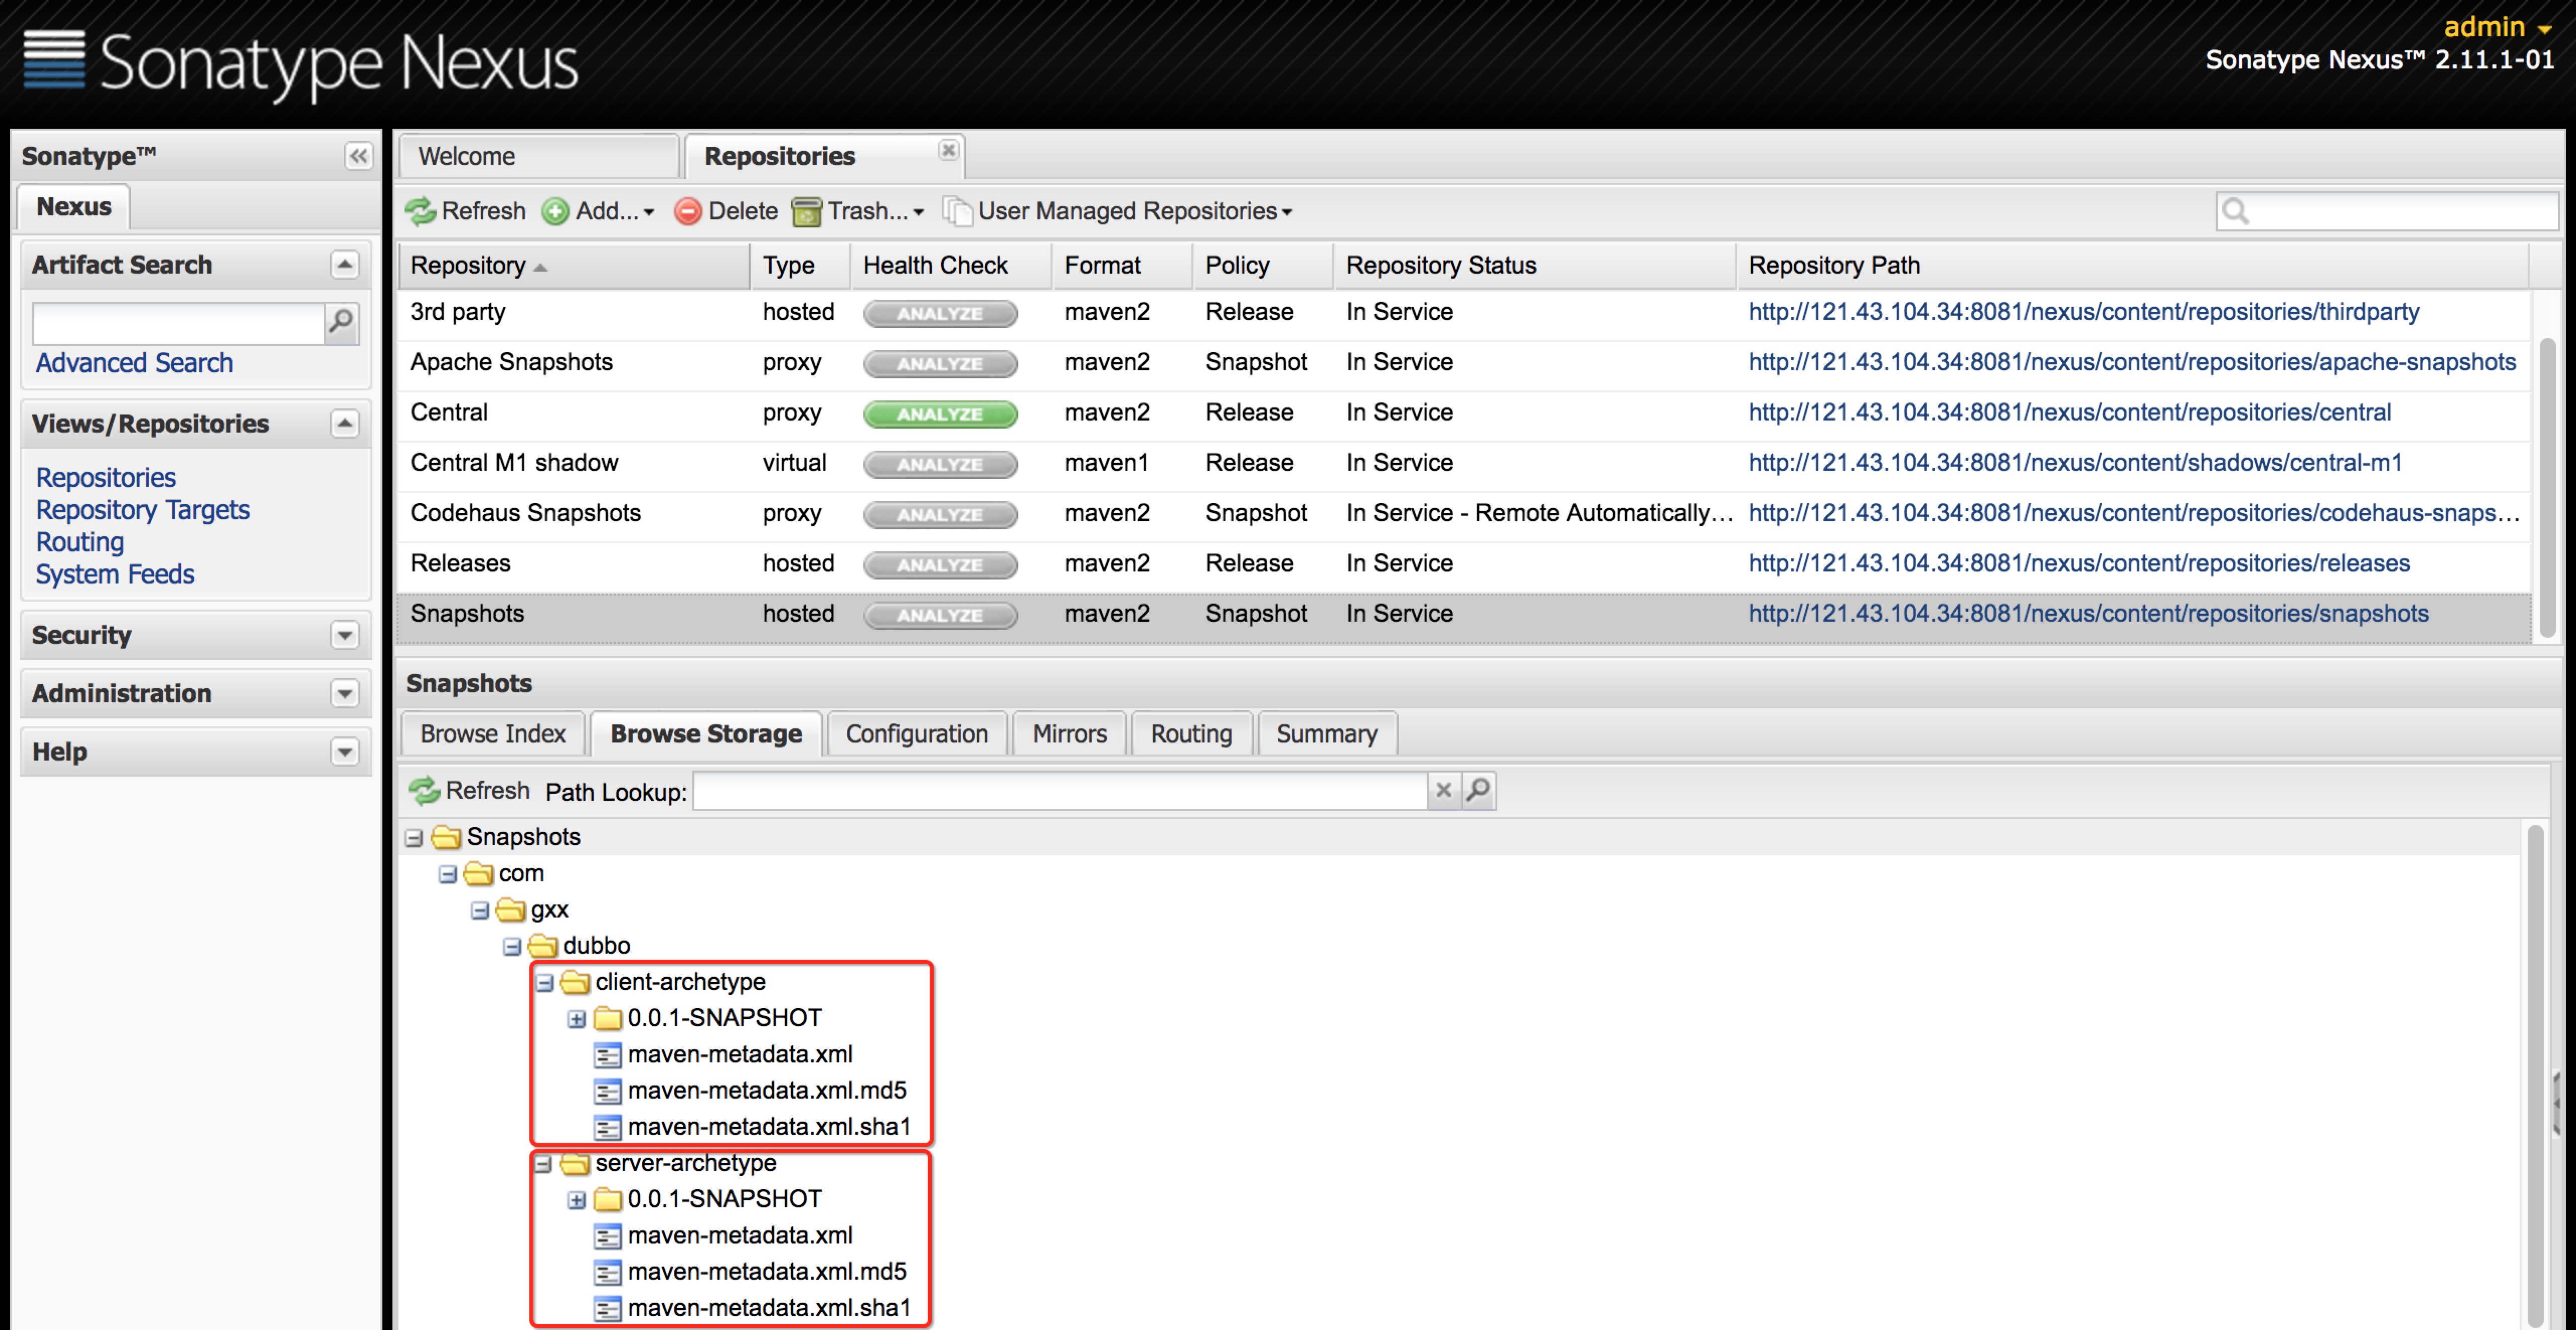Analyze health of 3rd party repository
Screen dimensions: 2576x1330
940,313
